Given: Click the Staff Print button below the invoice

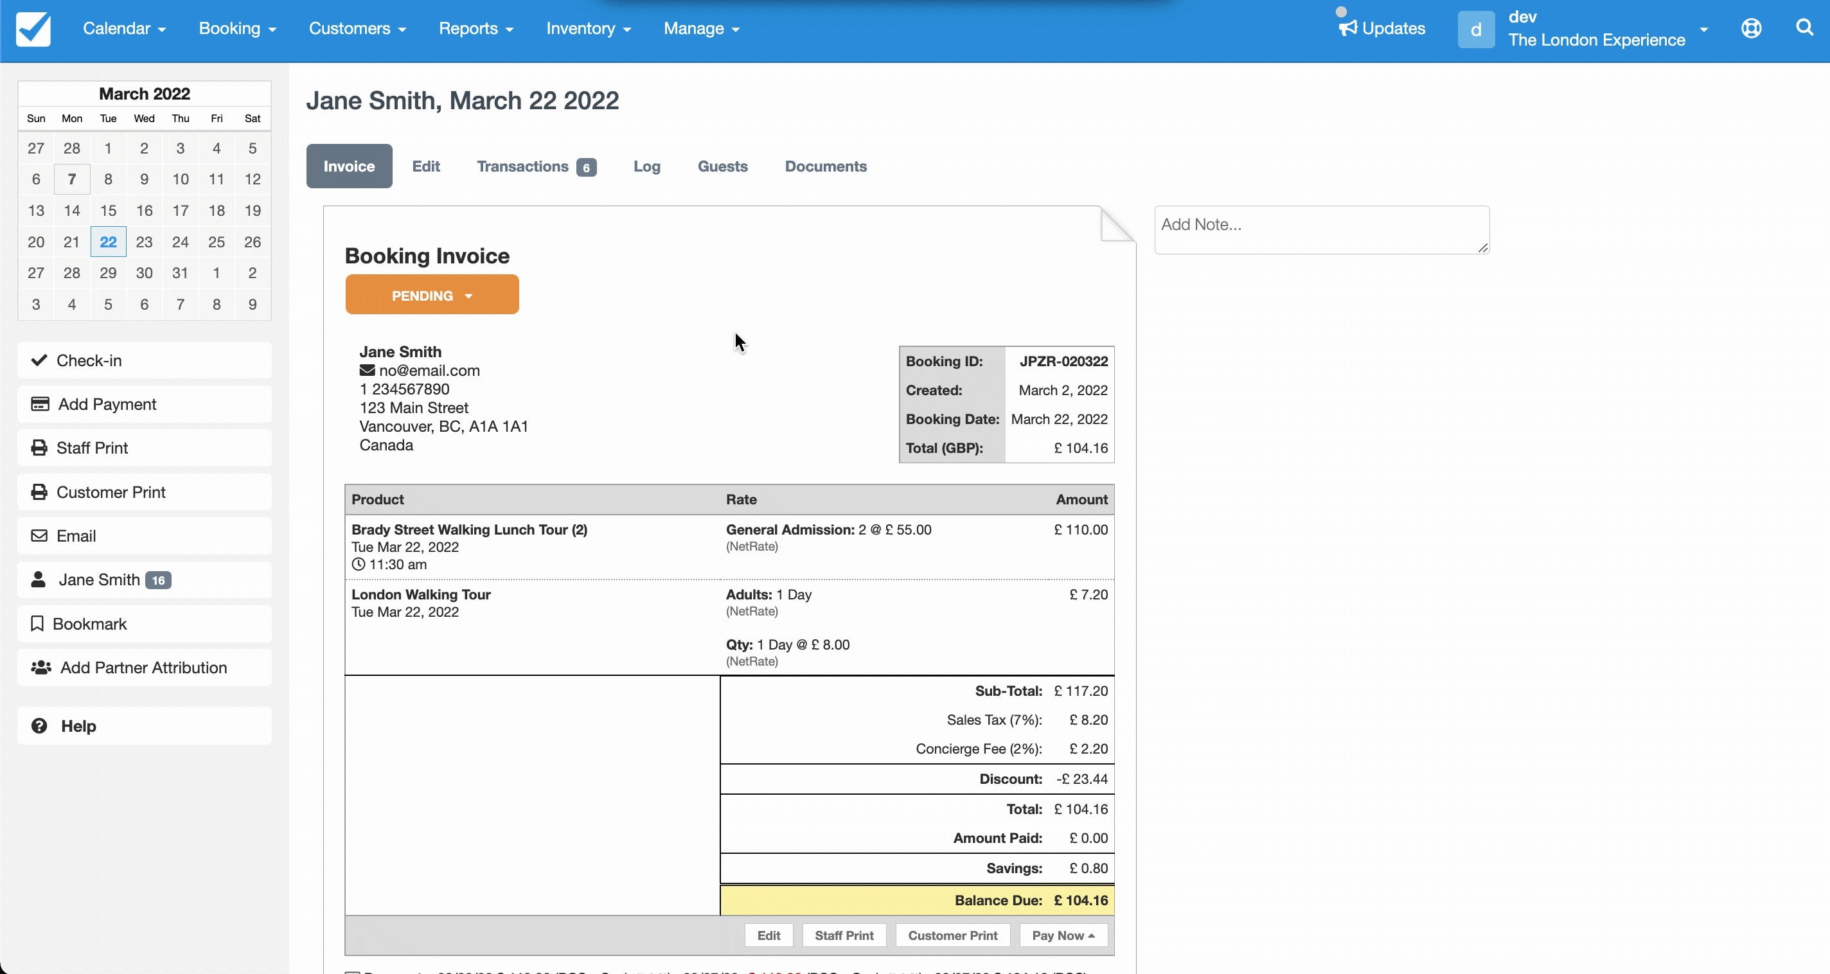Looking at the screenshot, I should 844,935.
